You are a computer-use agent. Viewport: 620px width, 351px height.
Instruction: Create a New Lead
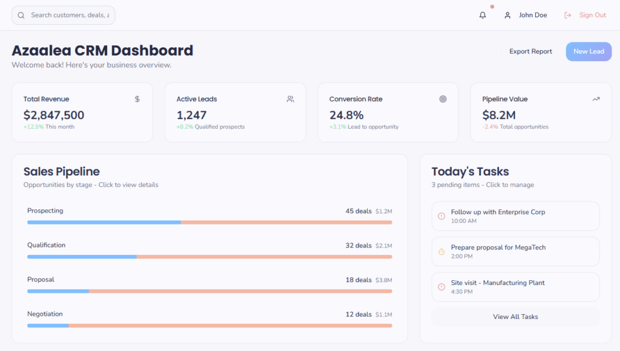(x=589, y=51)
